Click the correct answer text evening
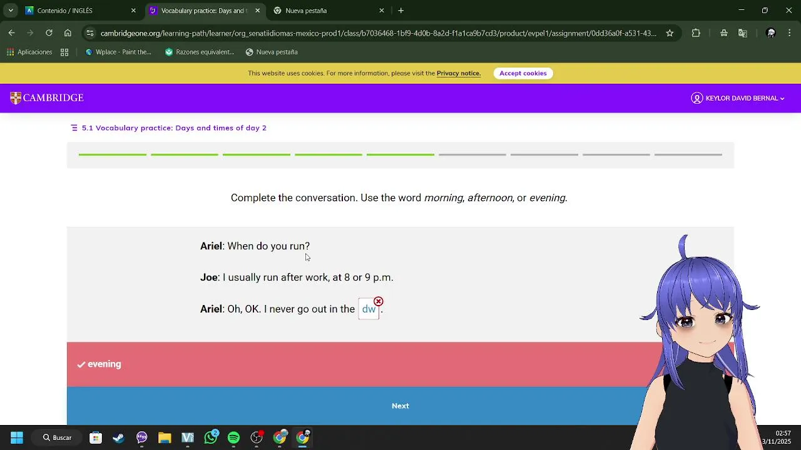801x450 pixels. point(104,364)
